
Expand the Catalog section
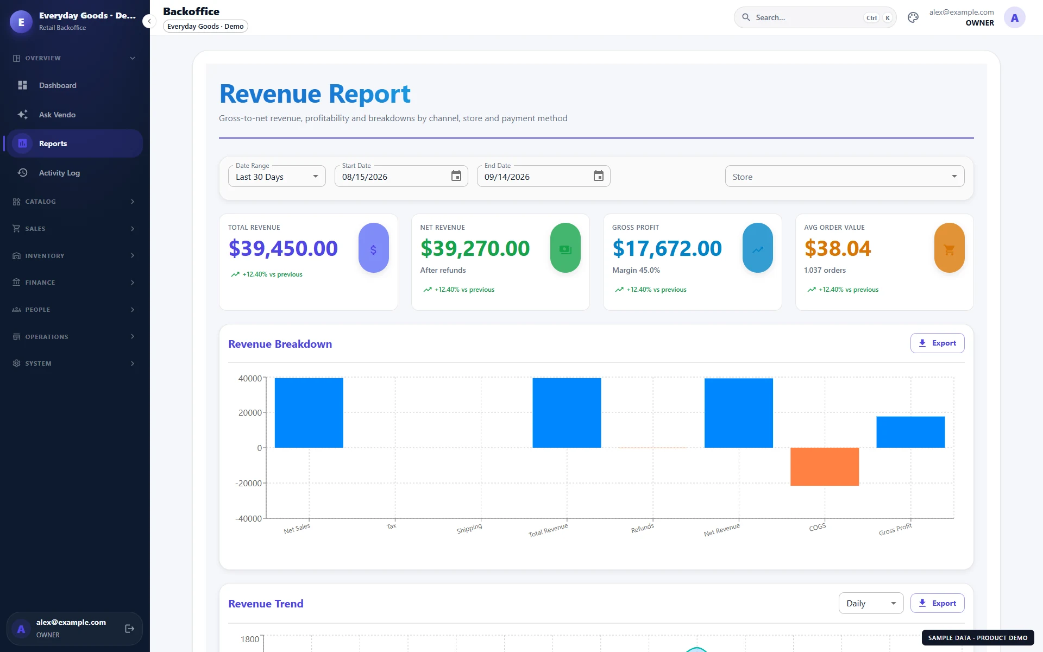point(75,202)
